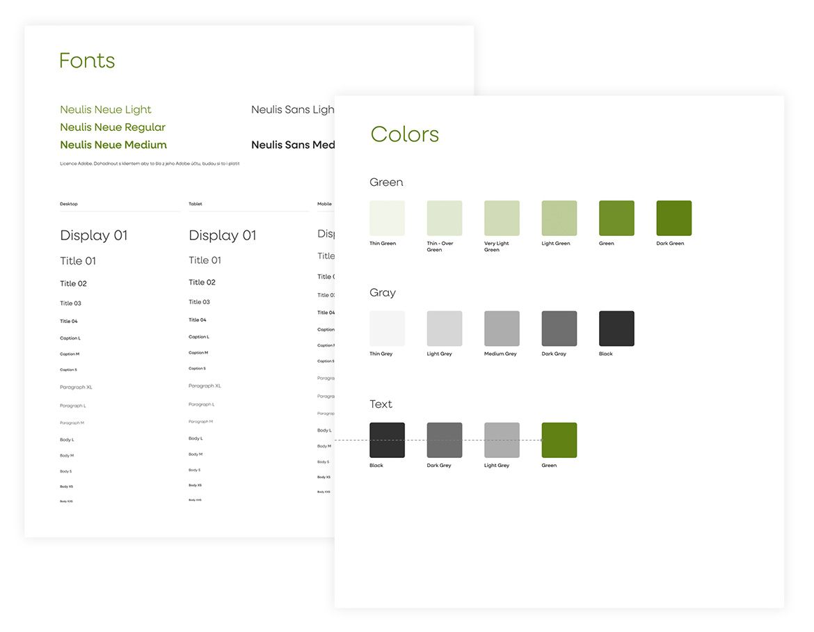Click the Licence Adobe note text
Viewport: 814px width, 632px height.
click(x=150, y=164)
